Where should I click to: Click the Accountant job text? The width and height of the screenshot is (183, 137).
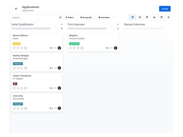point(18,99)
